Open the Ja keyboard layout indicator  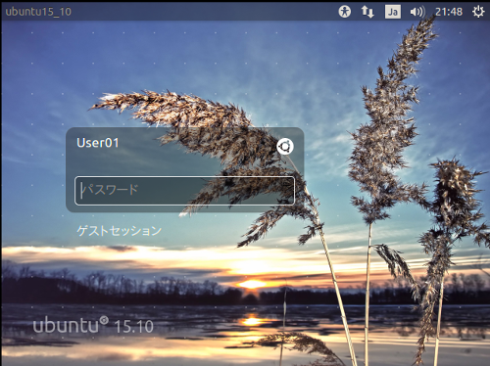(x=393, y=12)
